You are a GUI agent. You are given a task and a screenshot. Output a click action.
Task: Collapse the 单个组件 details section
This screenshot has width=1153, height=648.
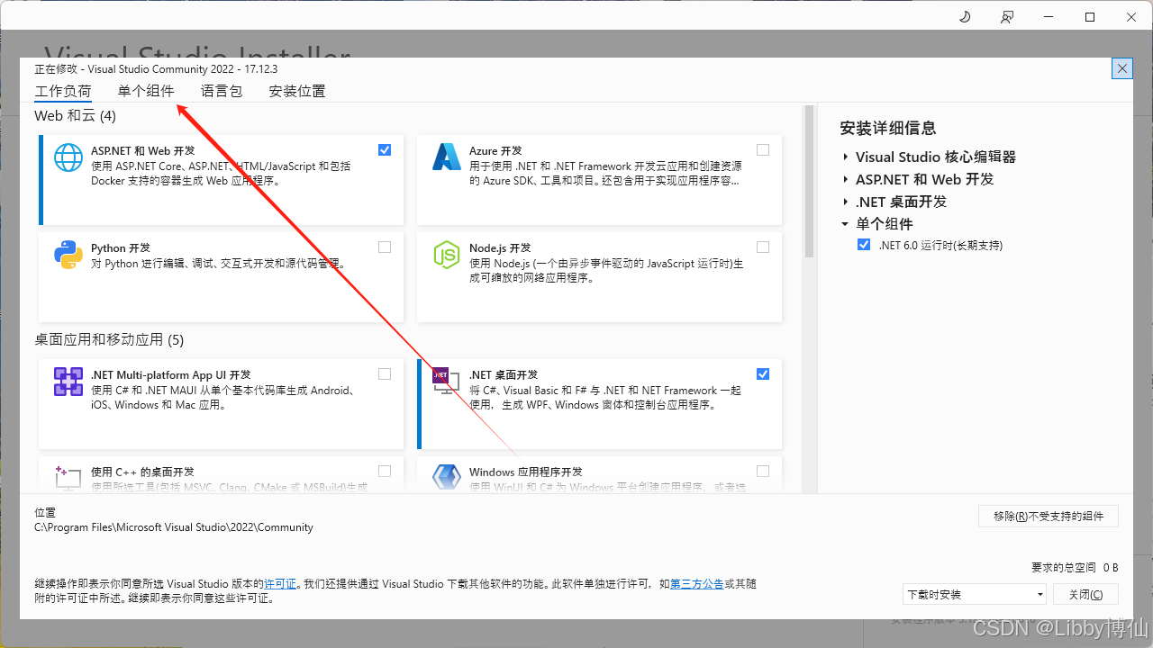point(846,224)
